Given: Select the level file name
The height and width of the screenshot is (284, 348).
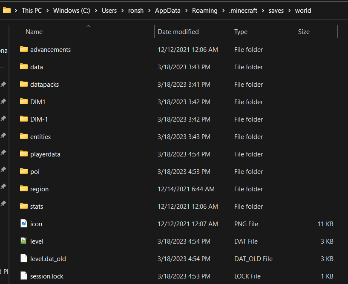Looking at the screenshot, I should (x=37, y=241).
